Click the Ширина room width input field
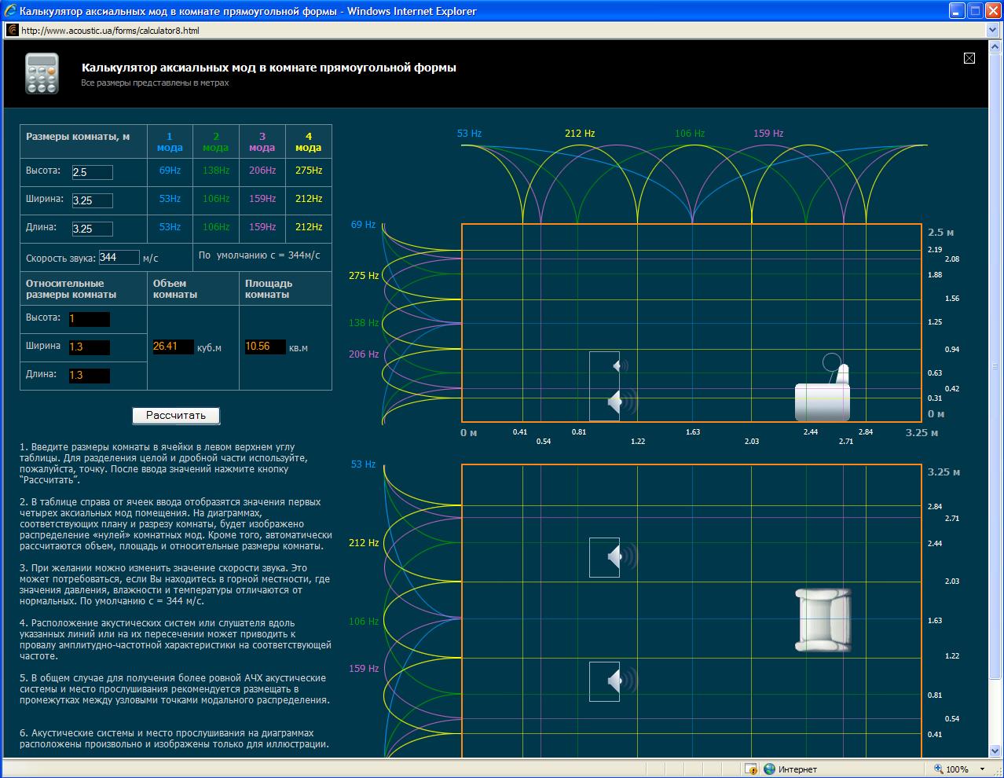 pos(92,200)
